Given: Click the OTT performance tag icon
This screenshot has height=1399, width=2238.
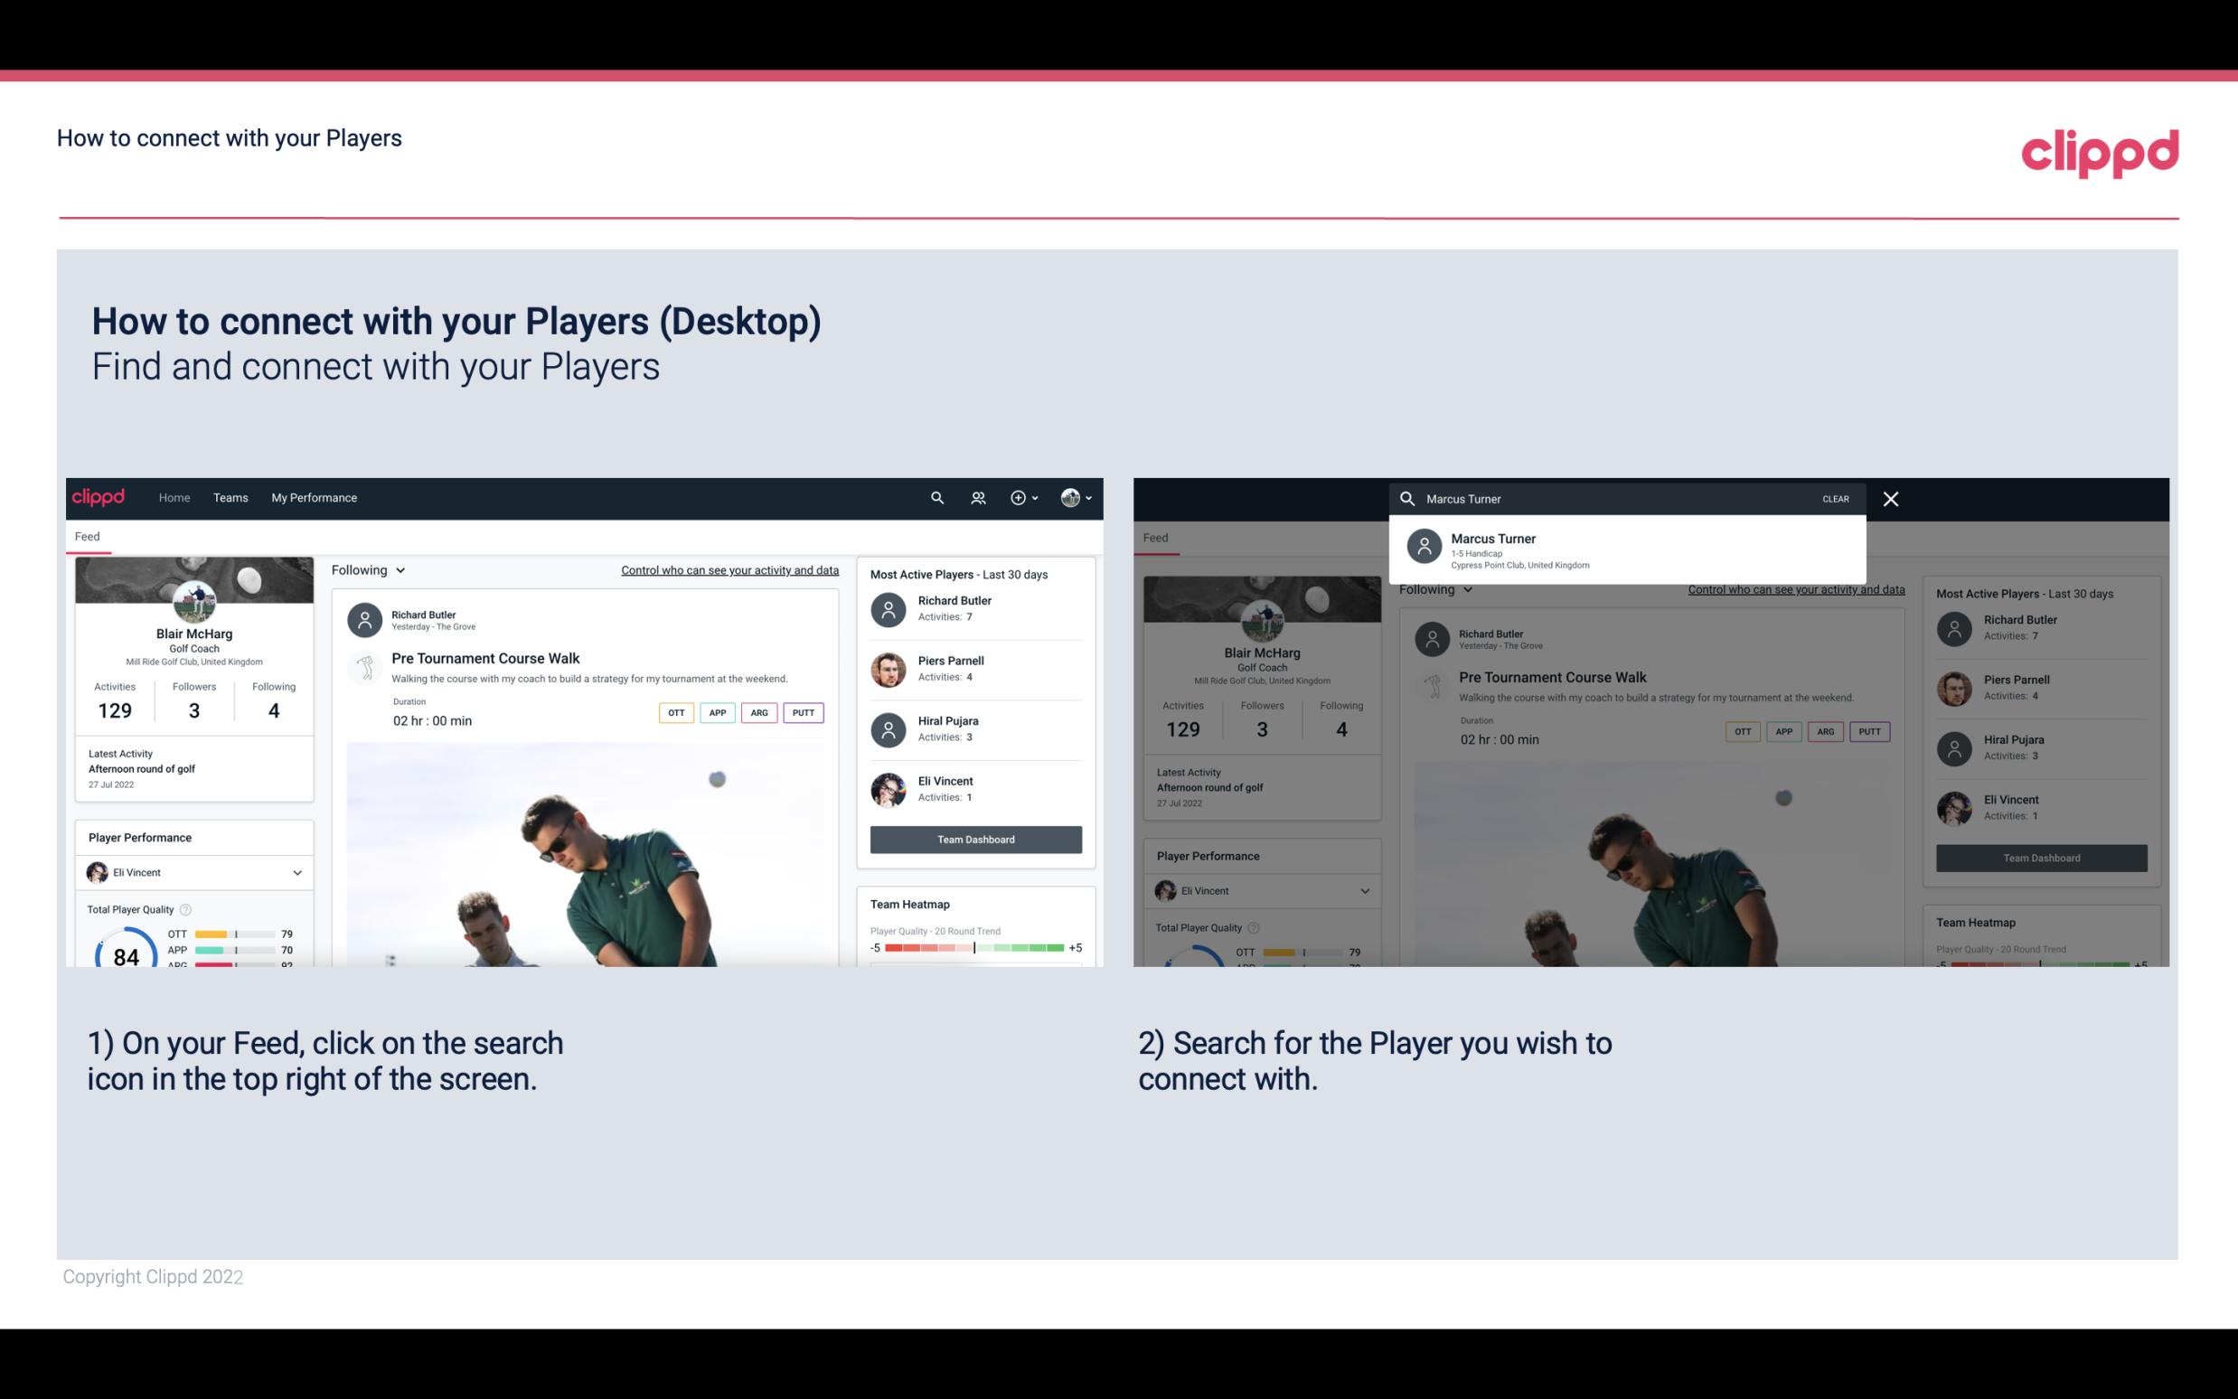Looking at the screenshot, I should pyautogui.click(x=675, y=712).
